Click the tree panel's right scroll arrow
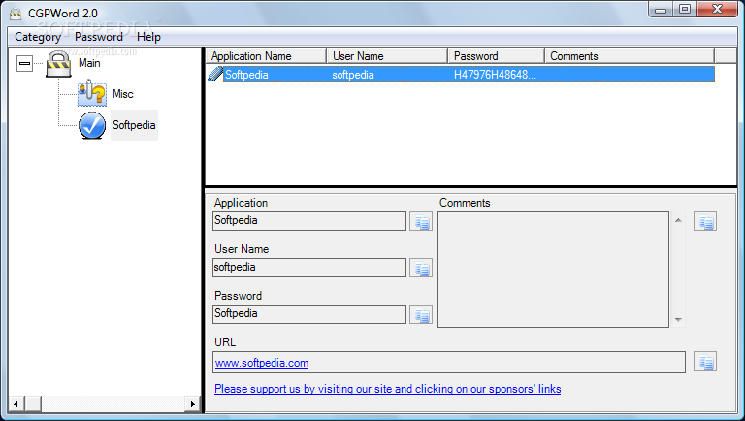Screen dimensions: 745x421 pyautogui.click(x=192, y=404)
